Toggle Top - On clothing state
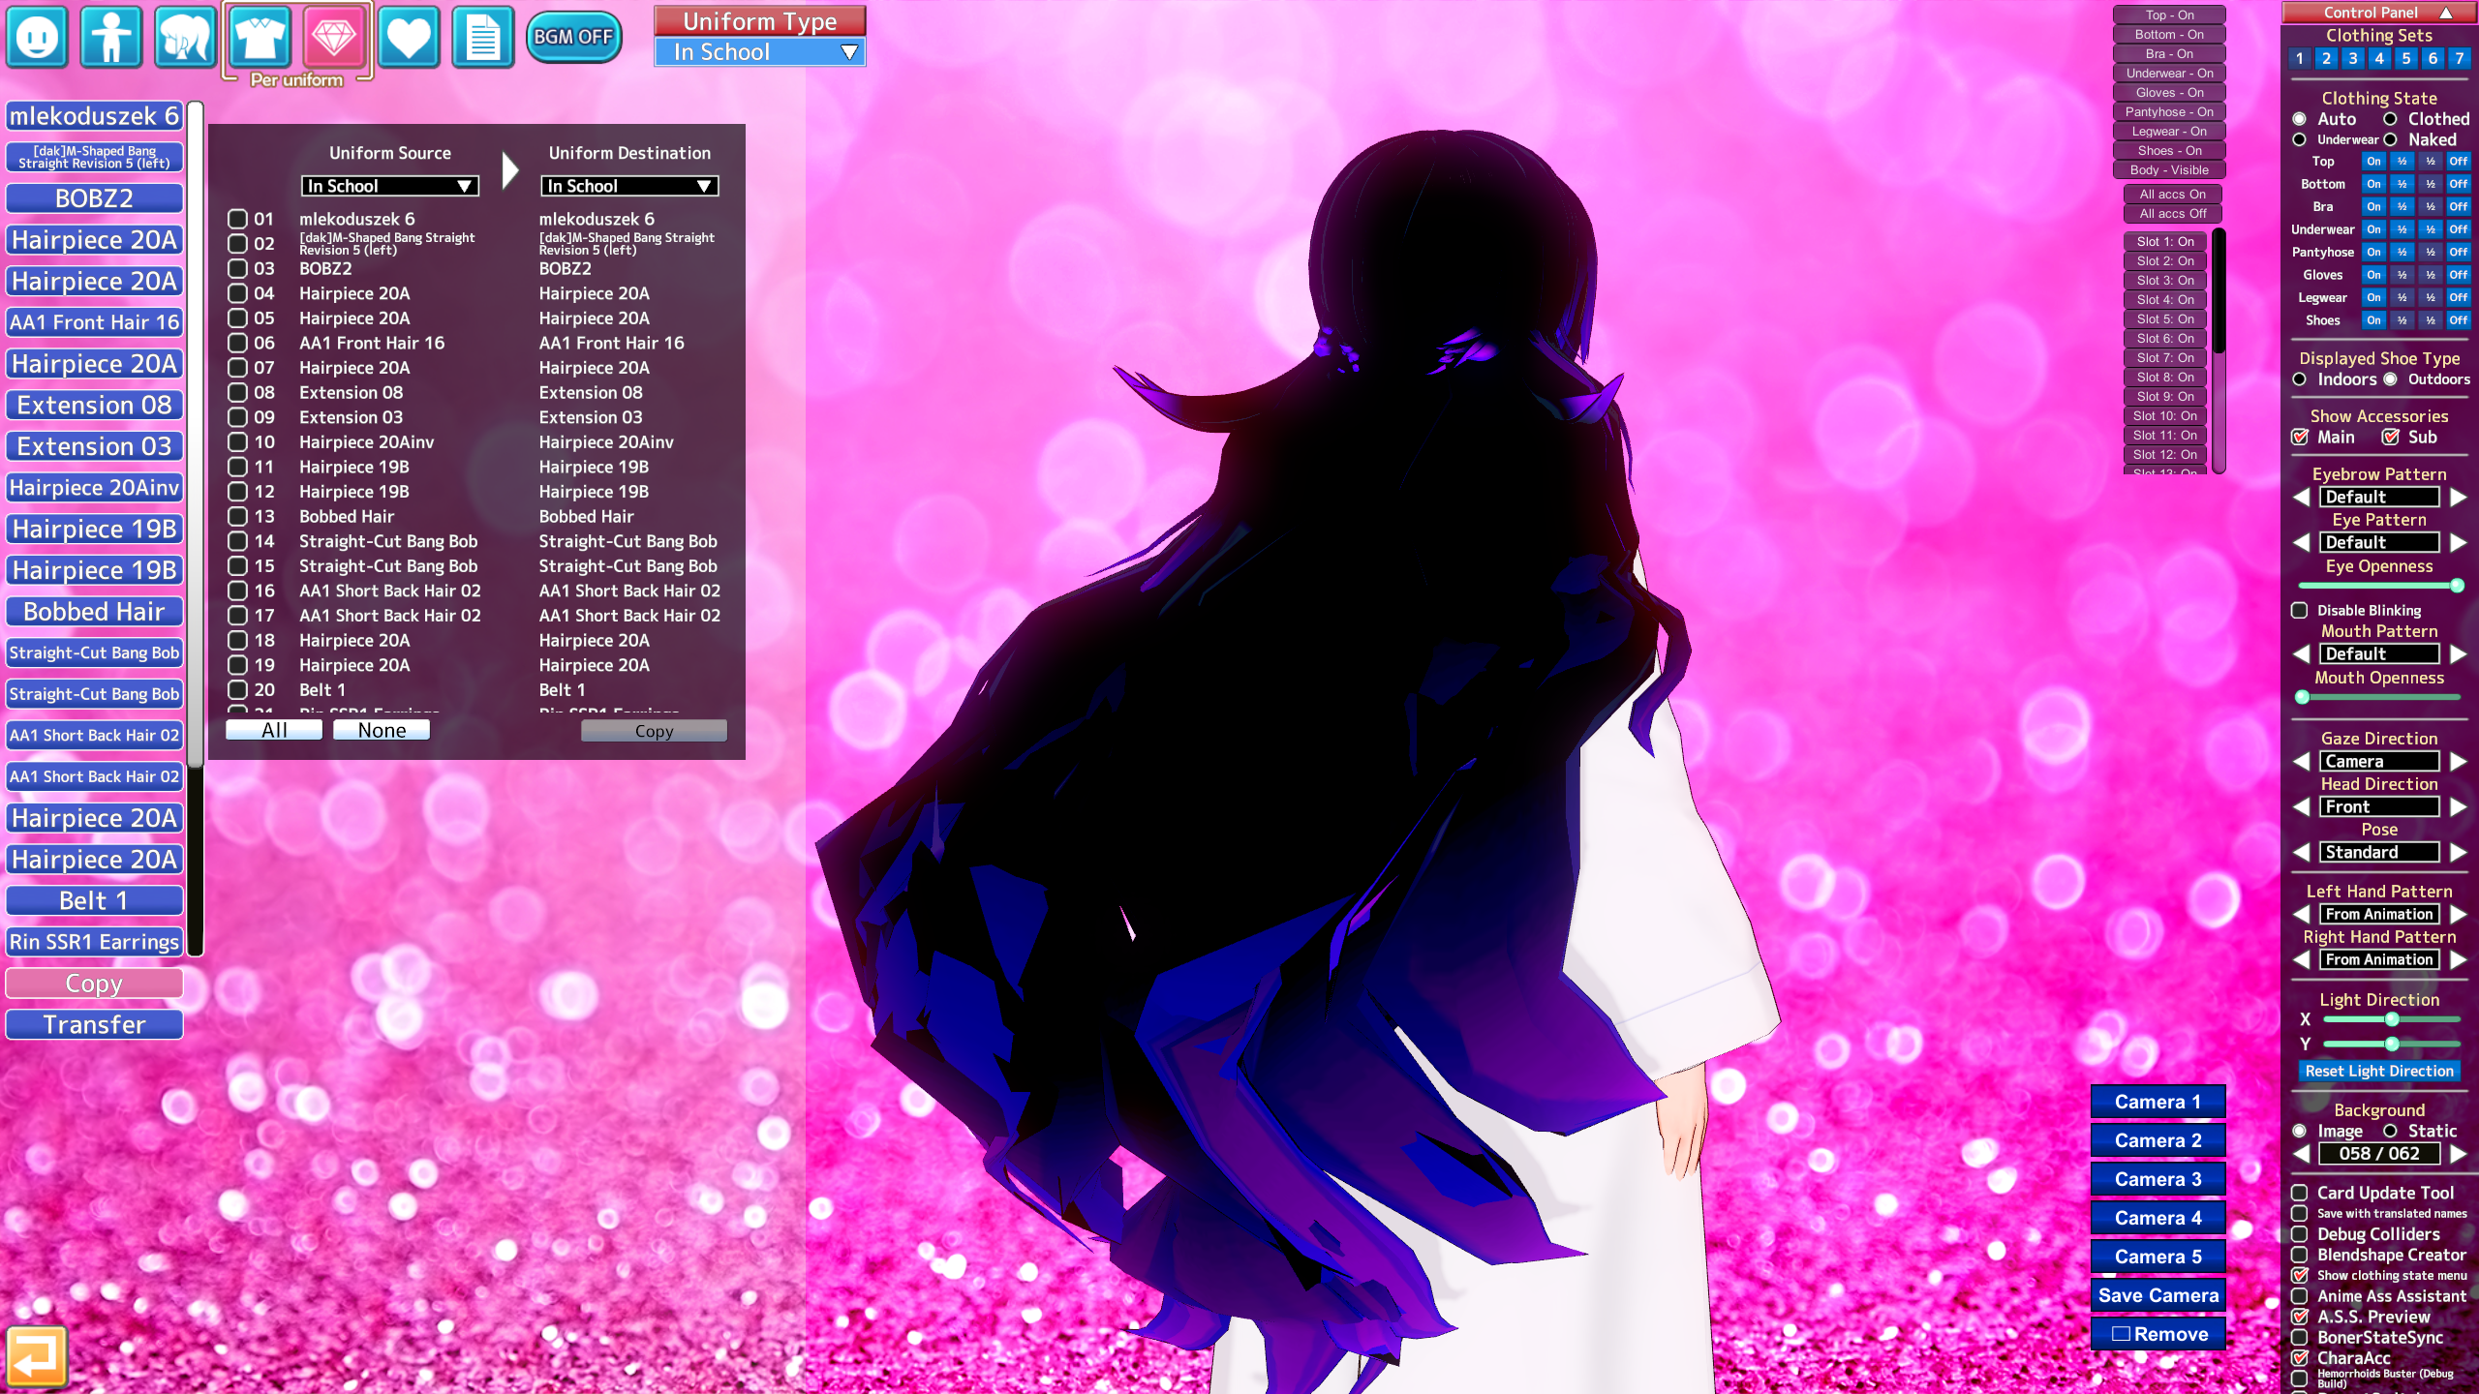The image size is (2479, 1394). (x=2169, y=15)
